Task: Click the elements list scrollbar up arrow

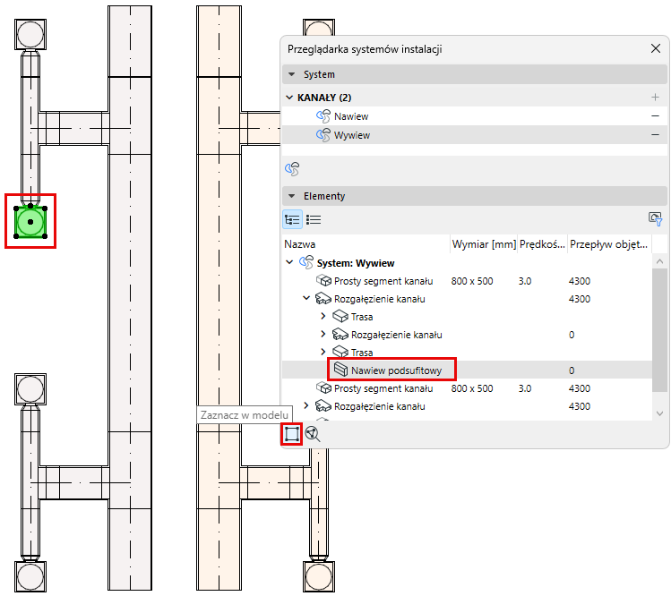Action: pos(659,261)
